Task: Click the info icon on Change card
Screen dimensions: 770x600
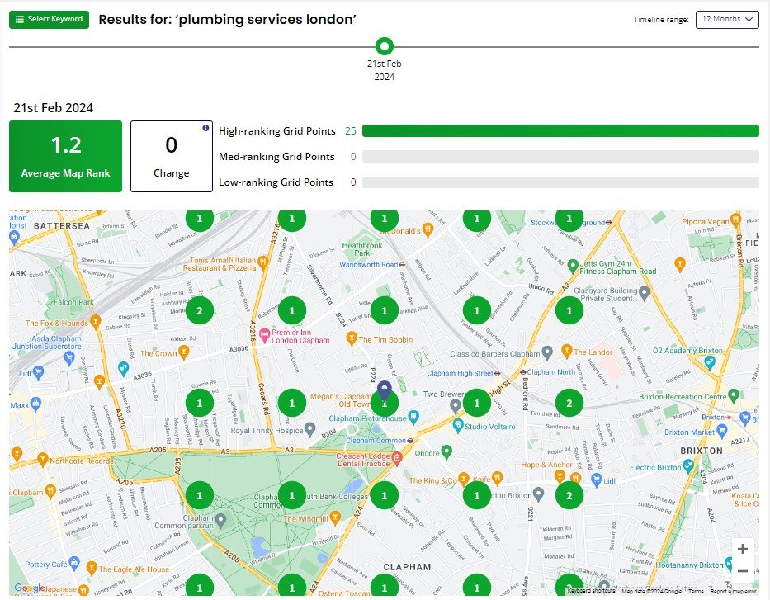Action: [x=205, y=128]
